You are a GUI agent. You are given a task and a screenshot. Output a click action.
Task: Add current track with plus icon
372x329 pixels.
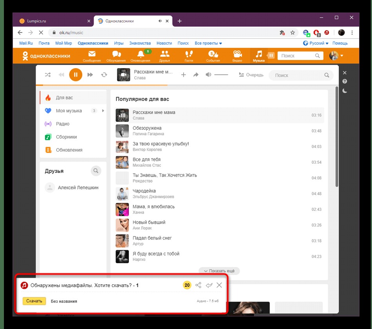[183, 75]
